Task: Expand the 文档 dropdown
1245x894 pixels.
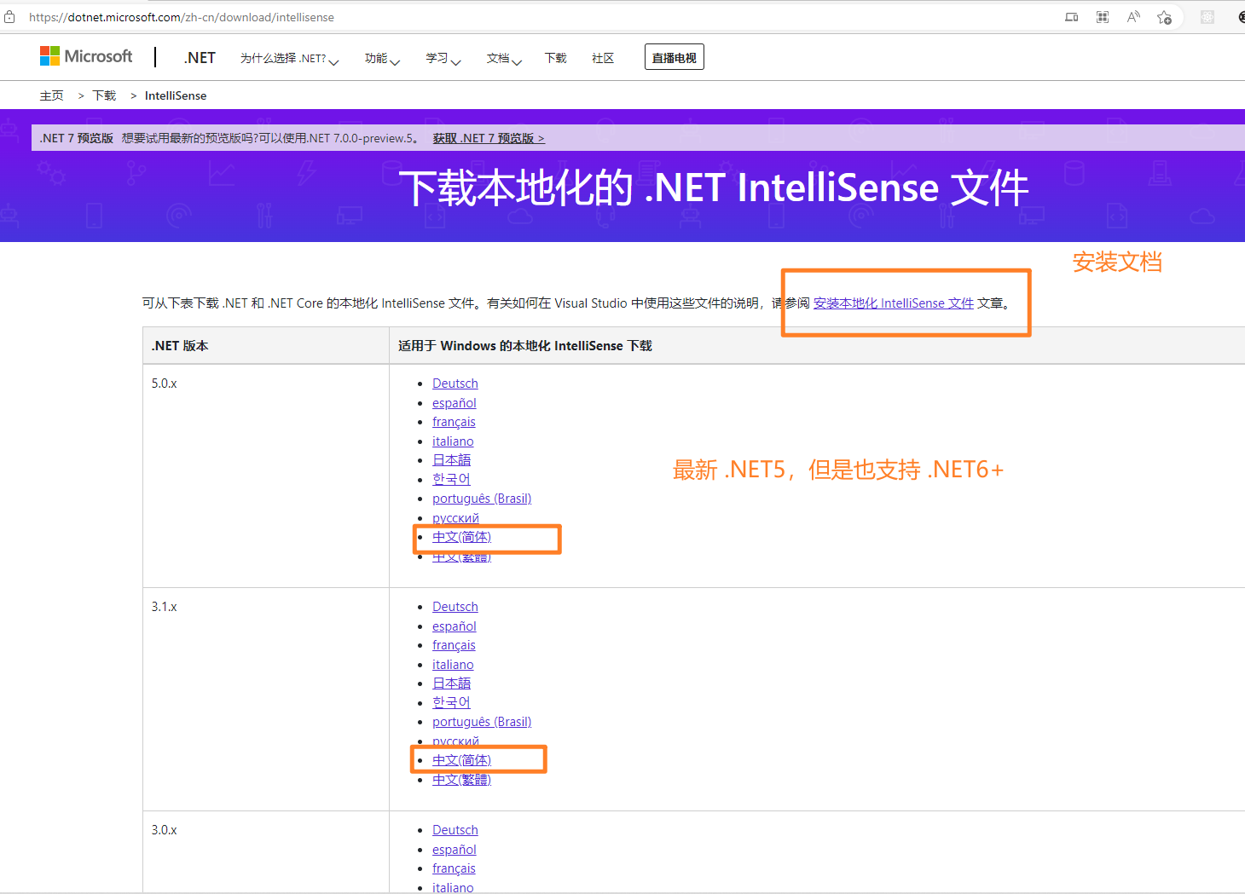Action: (x=504, y=58)
